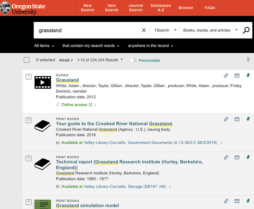
Task: Copy permalink for the Technical report result
Action: pyautogui.click(x=226, y=157)
